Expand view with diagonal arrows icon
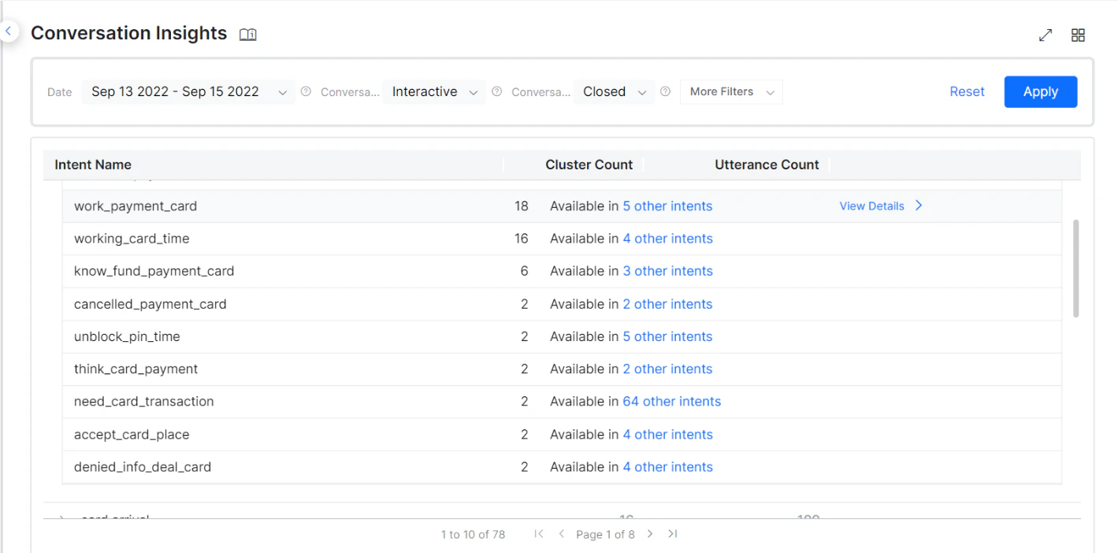The height and width of the screenshot is (553, 1118). pos(1046,35)
